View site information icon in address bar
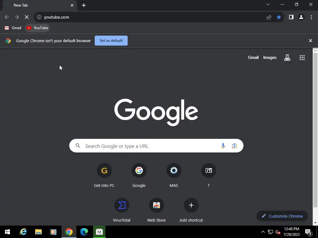 click(x=39, y=17)
